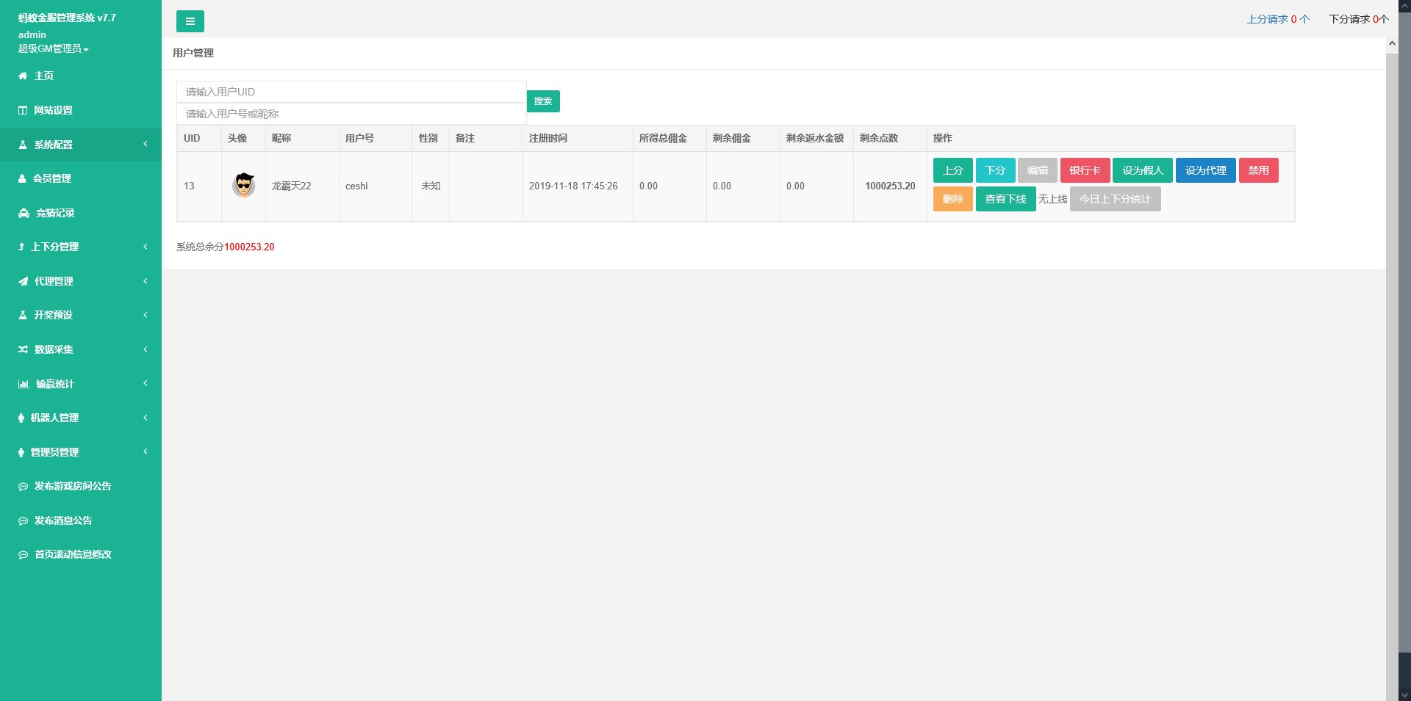The width and height of the screenshot is (1411, 701).
Task: Open 首页滚动信息修改 menu item
Action: click(x=72, y=555)
